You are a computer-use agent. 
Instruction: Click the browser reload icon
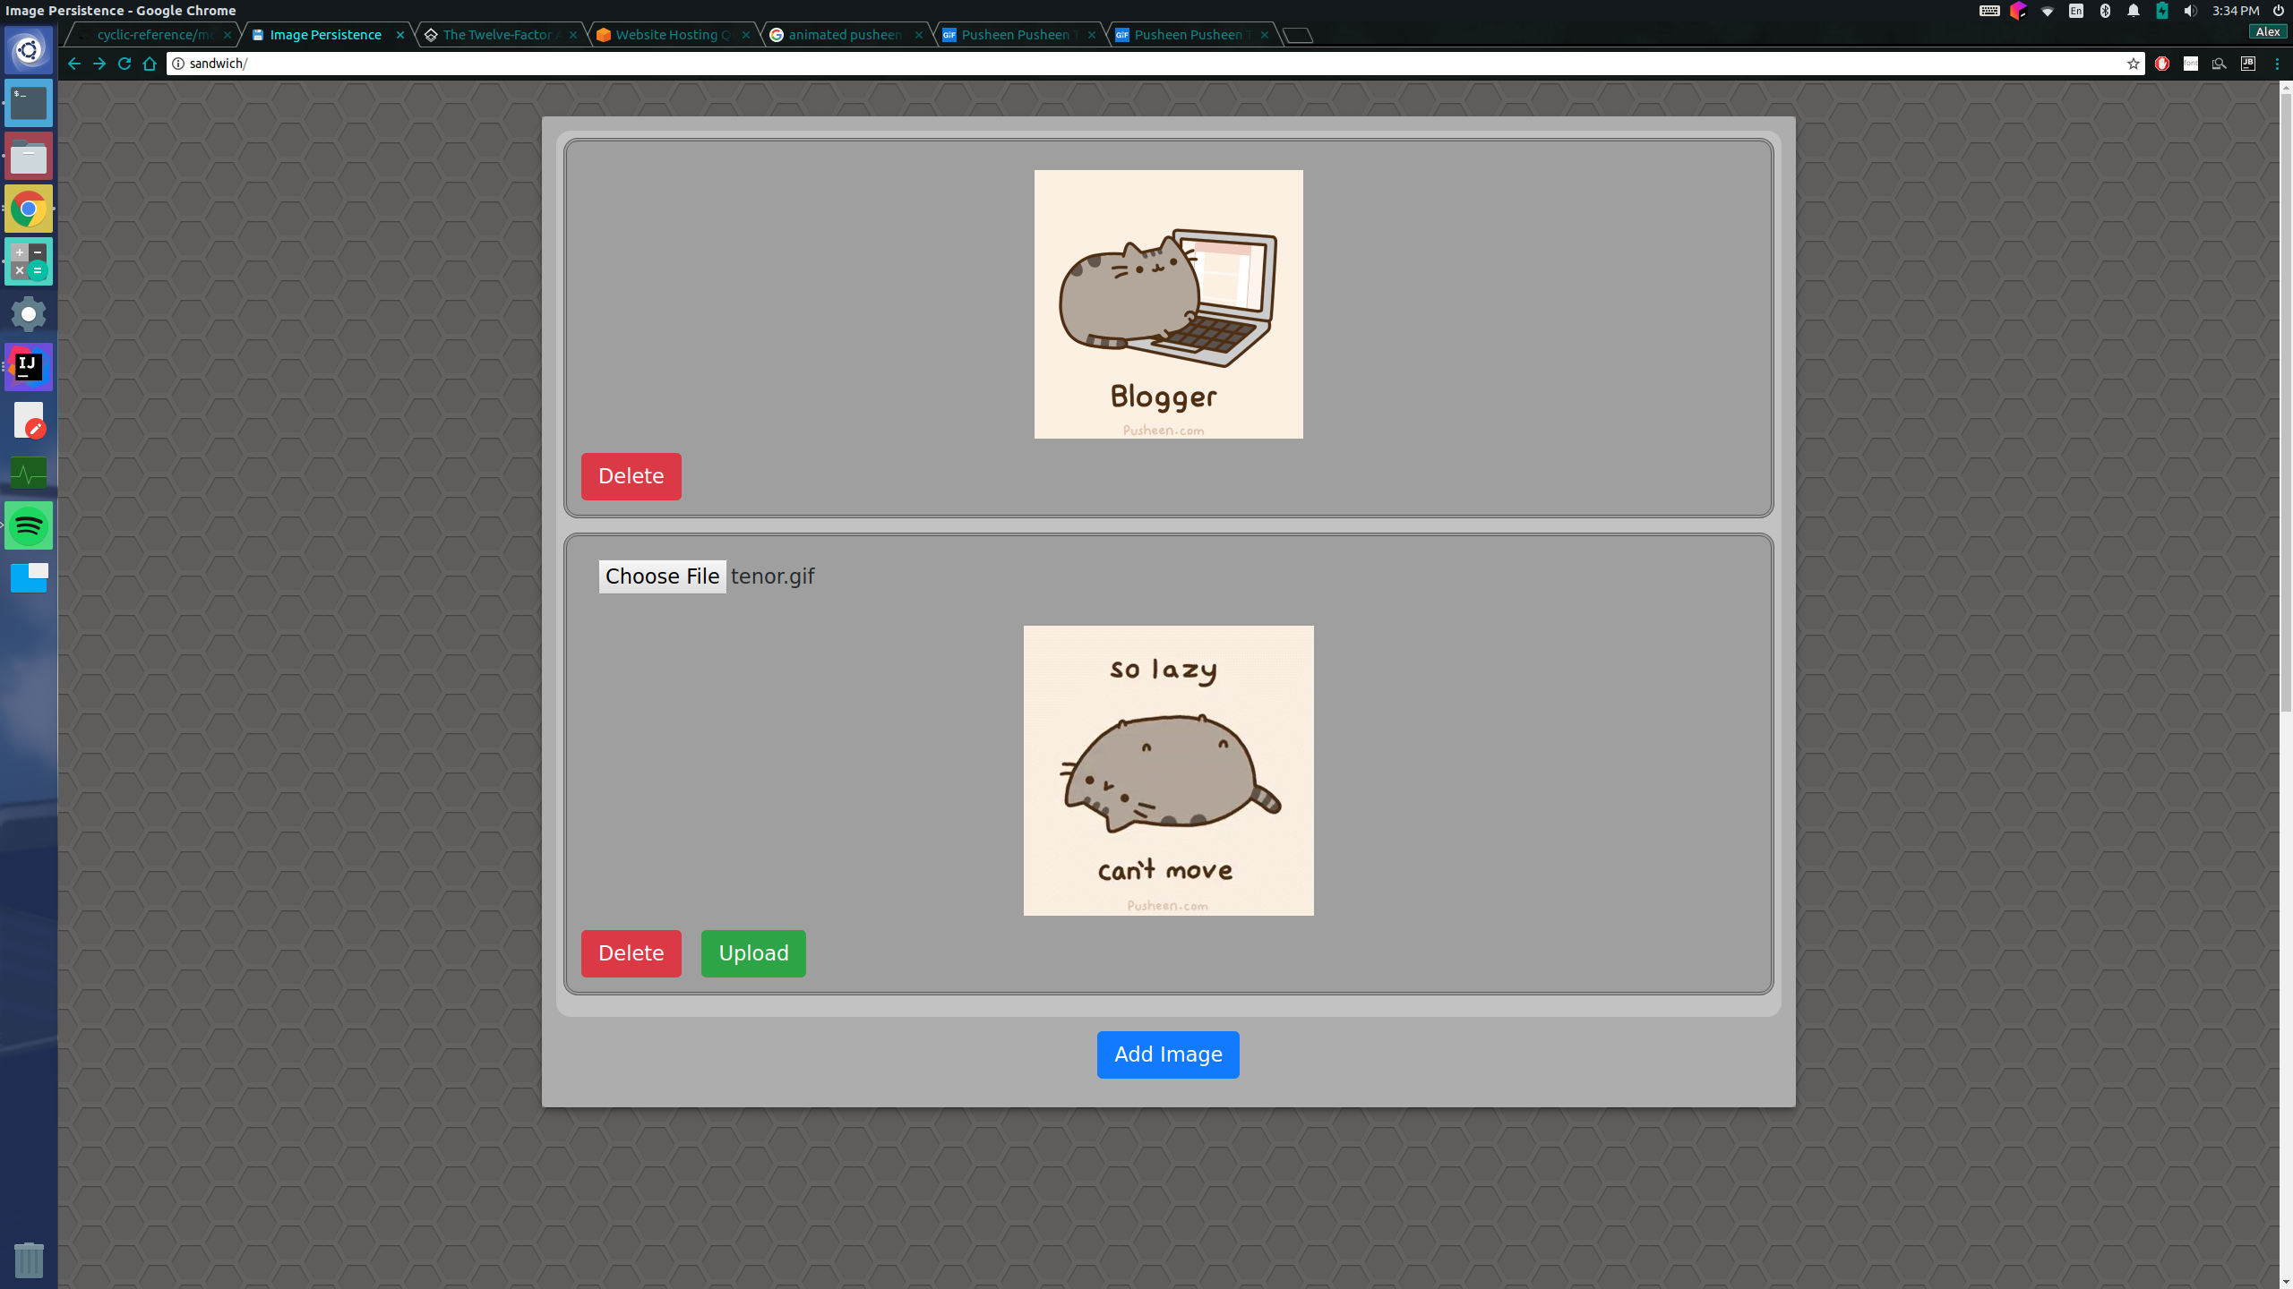pos(125,64)
